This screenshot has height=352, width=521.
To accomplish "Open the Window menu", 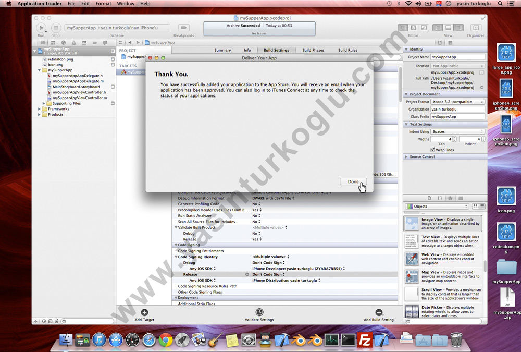I will [126, 4].
